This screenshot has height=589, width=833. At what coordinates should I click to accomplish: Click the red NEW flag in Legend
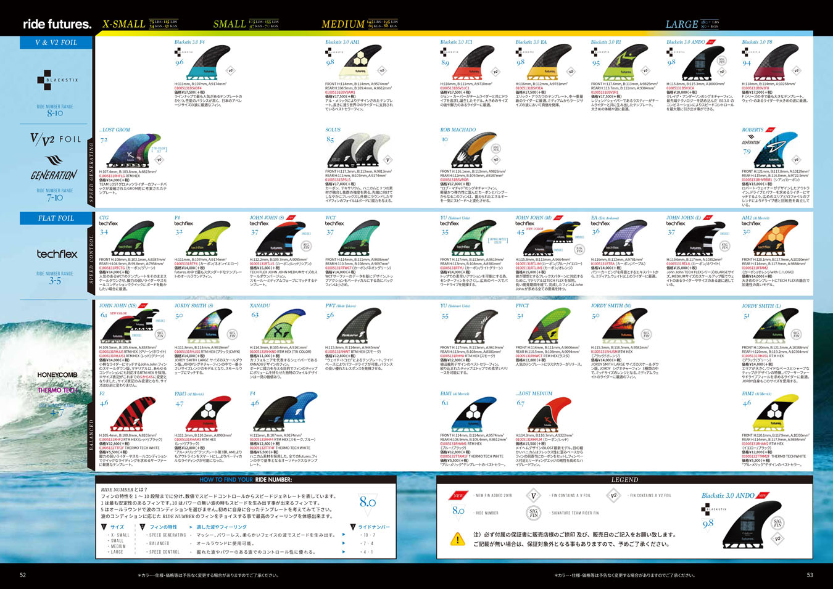tap(458, 495)
